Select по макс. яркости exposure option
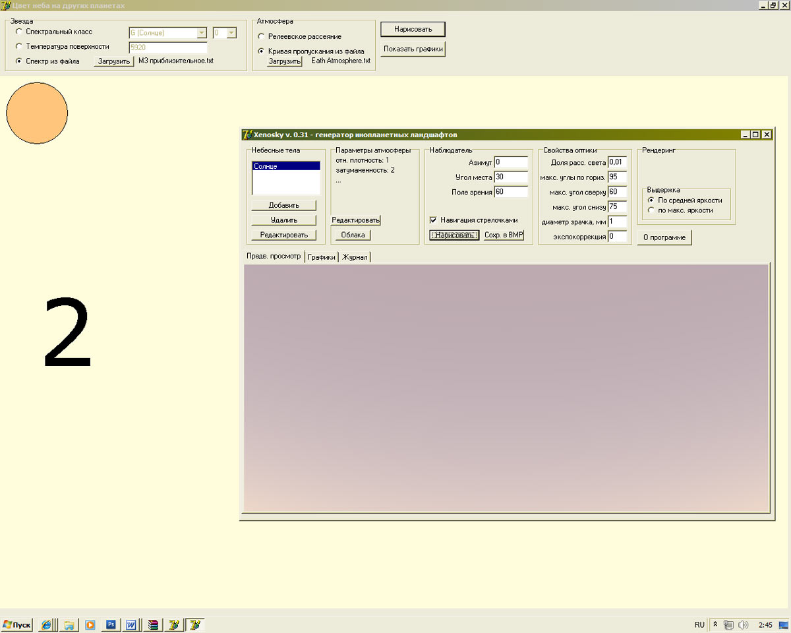This screenshot has height=633, width=791. pyautogui.click(x=651, y=210)
